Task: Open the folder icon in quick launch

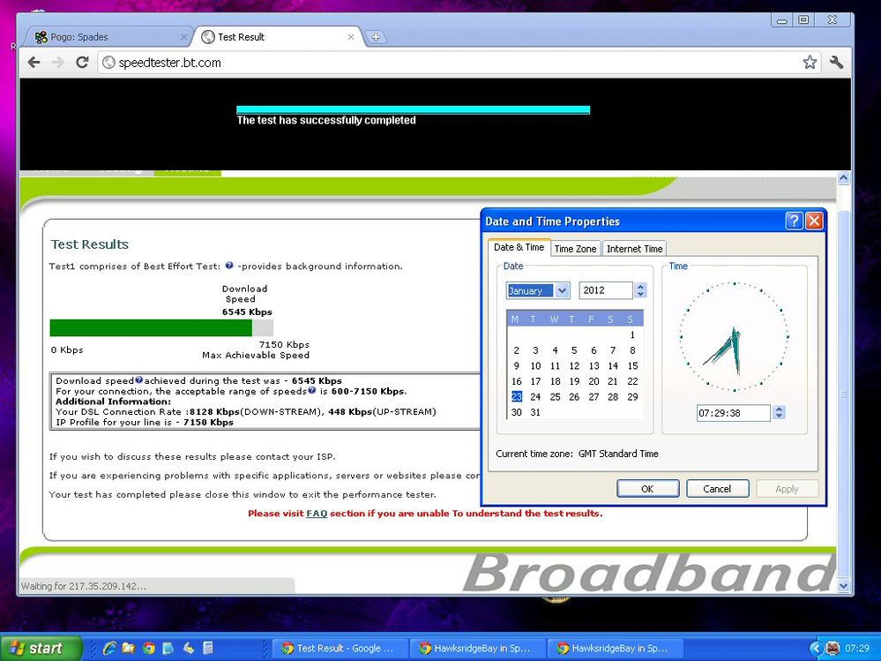Action: (x=129, y=648)
